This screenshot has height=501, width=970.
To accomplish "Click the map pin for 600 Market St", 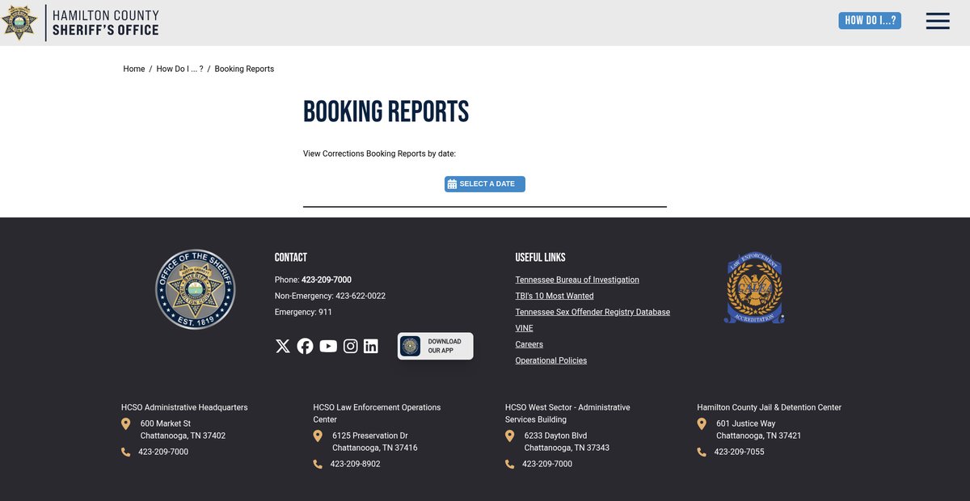I will (x=125, y=423).
